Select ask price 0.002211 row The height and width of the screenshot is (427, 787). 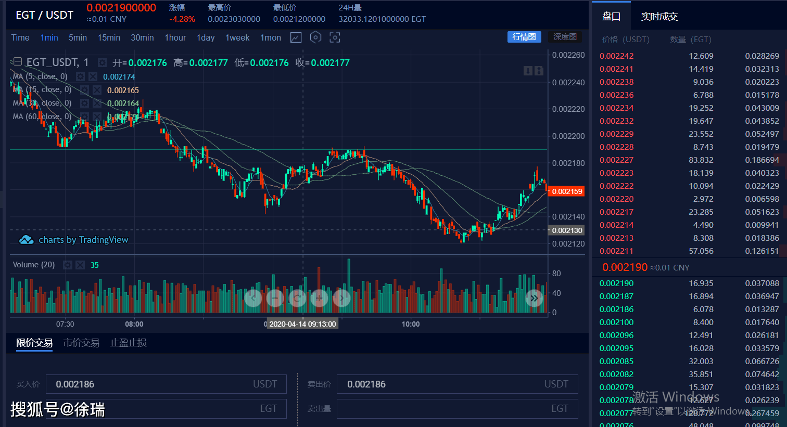coord(689,251)
